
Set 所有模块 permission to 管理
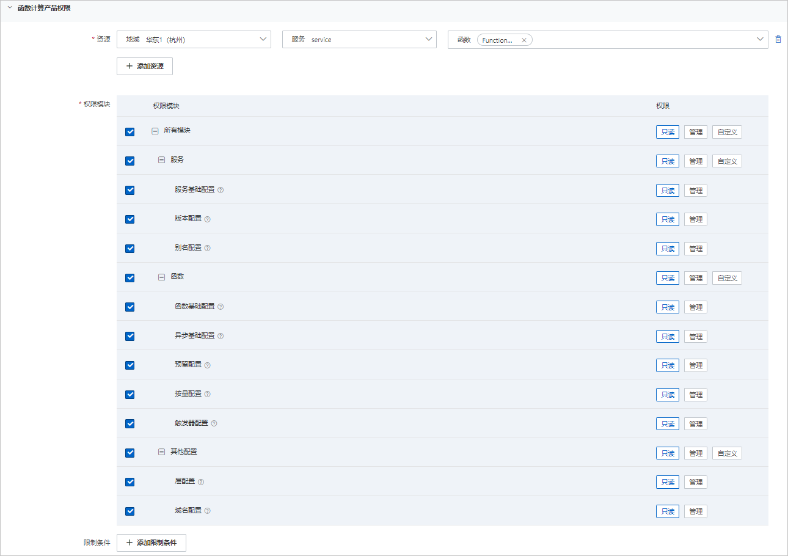tap(696, 132)
